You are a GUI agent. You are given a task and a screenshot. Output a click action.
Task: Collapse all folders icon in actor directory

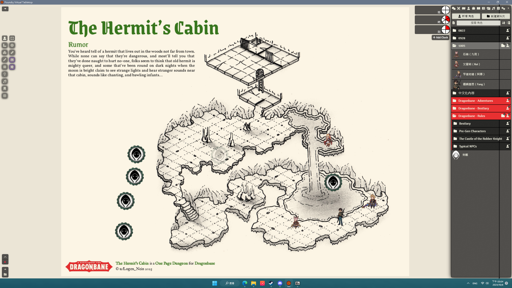(x=508, y=23)
